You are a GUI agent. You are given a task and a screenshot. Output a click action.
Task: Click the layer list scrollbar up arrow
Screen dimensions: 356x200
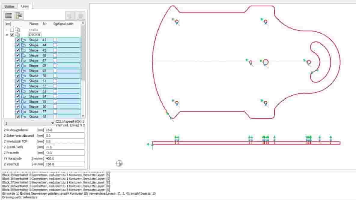(83, 23)
